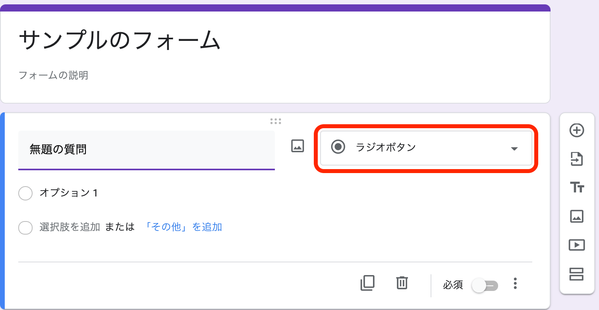This screenshot has width=599, height=310.
Task: Click the import questions icon
Action: (577, 159)
